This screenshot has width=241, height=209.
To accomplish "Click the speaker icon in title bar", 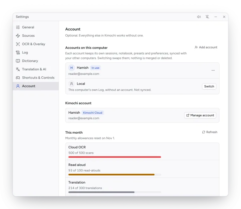I will 199,17.
